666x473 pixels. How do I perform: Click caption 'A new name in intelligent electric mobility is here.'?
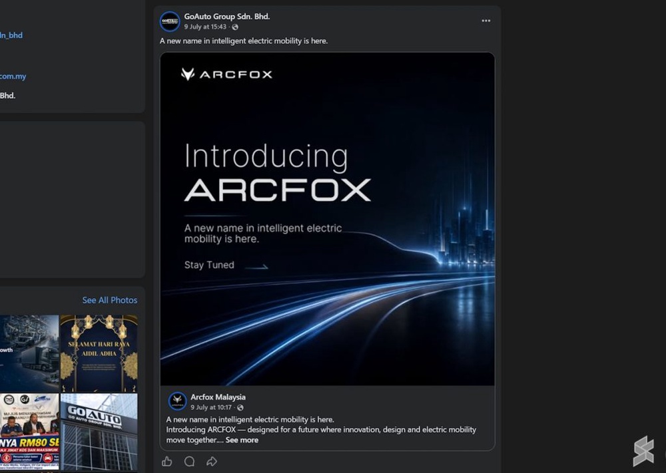[x=244, y=41]
